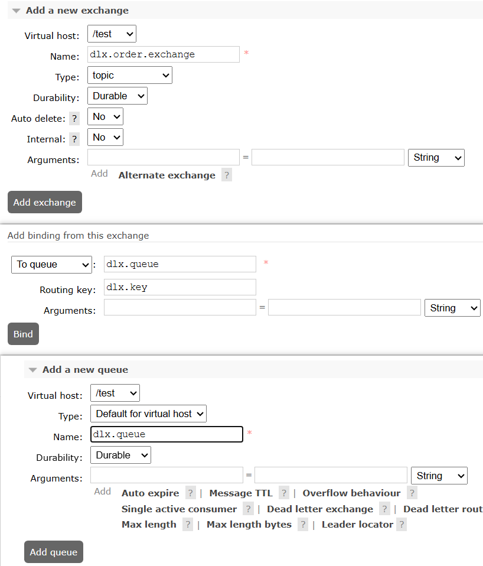Viewport: 483px width, 566px height.
Task: Click help icon beside Overflow behaviour
Action: tap(412, 493)
